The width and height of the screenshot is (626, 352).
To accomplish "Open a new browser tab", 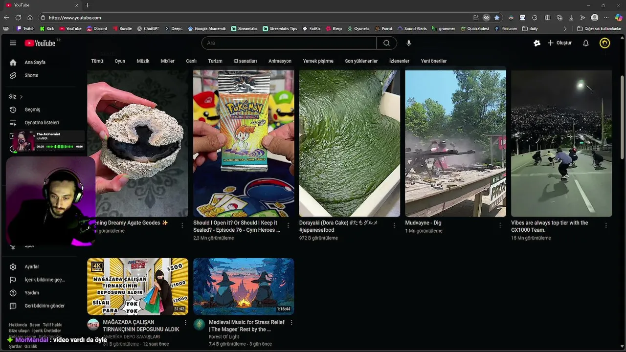I will pos(88,5).
